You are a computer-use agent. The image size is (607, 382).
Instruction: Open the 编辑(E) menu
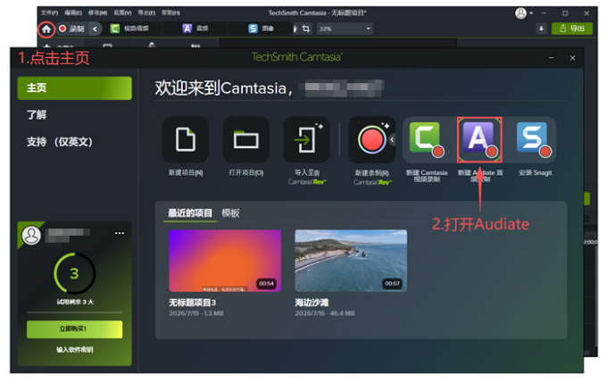(x=73, y=12)
